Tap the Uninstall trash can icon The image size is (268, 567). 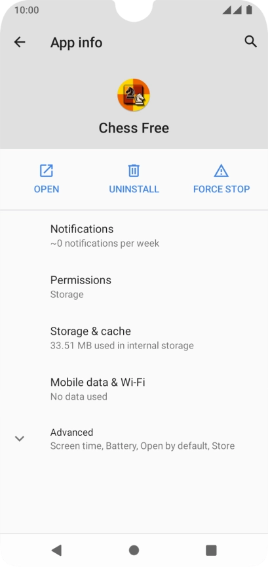(x=134, y=171)
